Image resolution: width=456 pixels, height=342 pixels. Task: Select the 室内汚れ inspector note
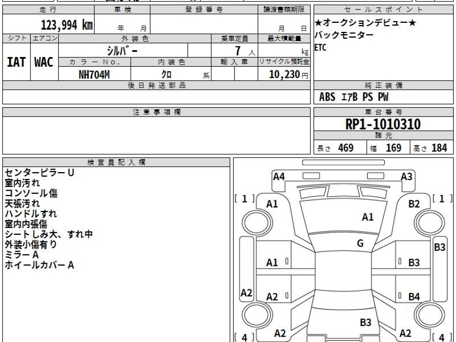click(22, 183)
